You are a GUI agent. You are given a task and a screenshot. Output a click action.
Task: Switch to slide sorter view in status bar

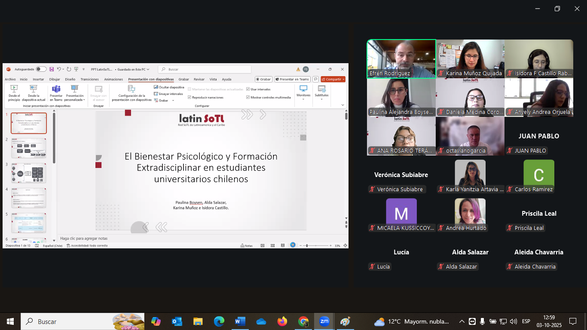[272, 246]
